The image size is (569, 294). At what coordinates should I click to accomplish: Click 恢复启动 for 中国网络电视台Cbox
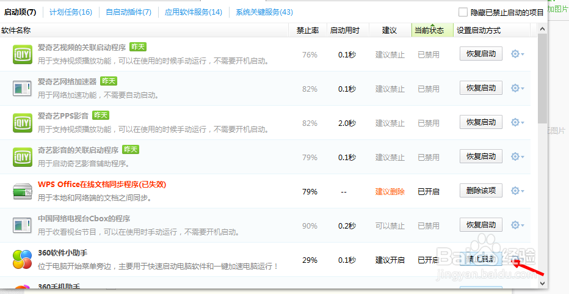tap(481, 224)
